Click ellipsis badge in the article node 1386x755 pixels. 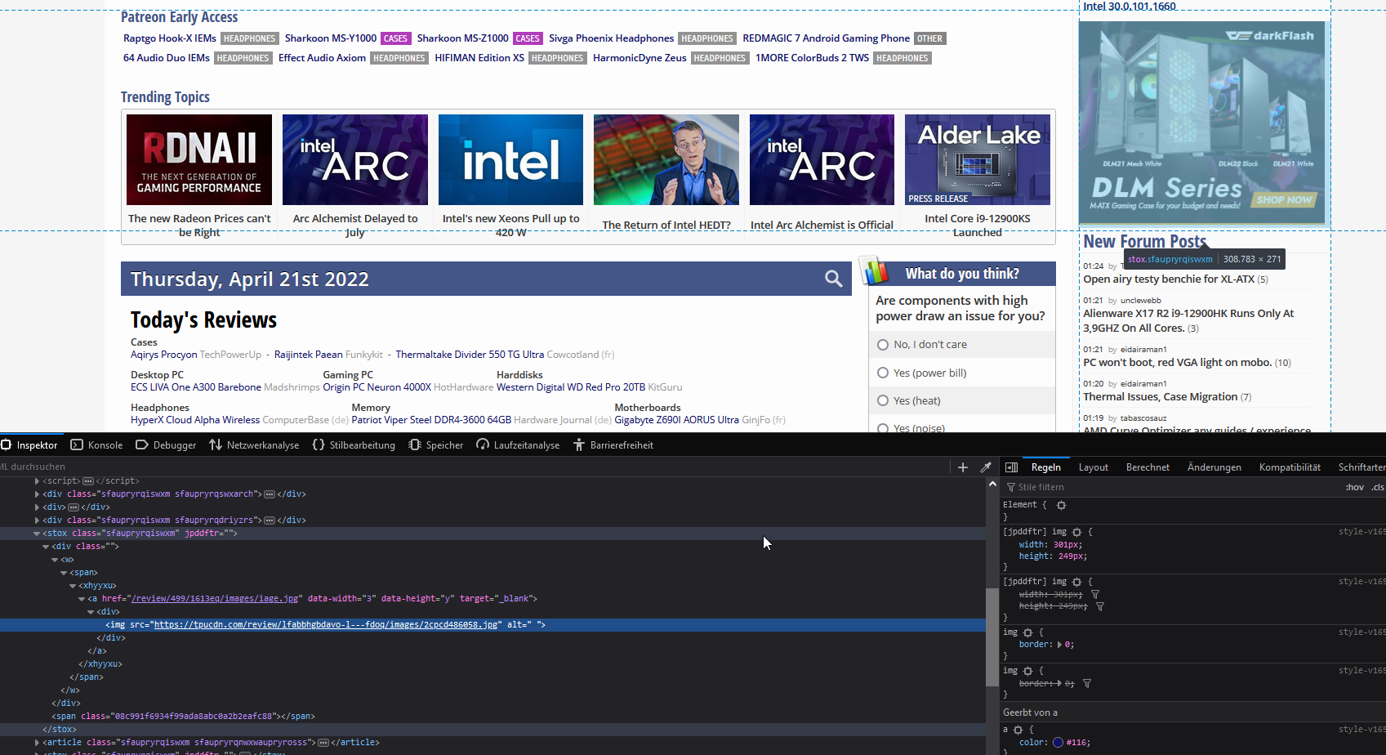323,743
